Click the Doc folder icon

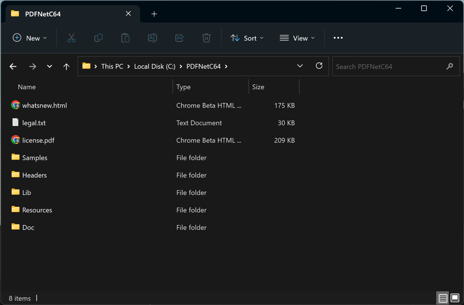[15, 227]
